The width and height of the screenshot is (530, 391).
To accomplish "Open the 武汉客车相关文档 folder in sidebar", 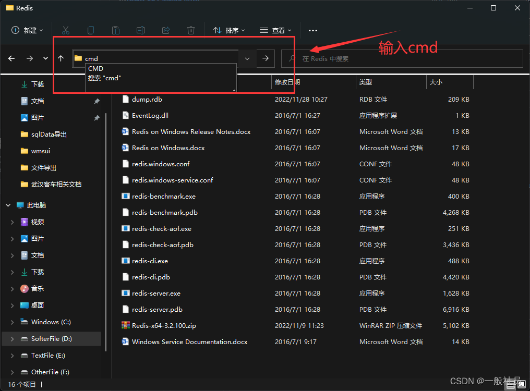I will coord(56,185).
